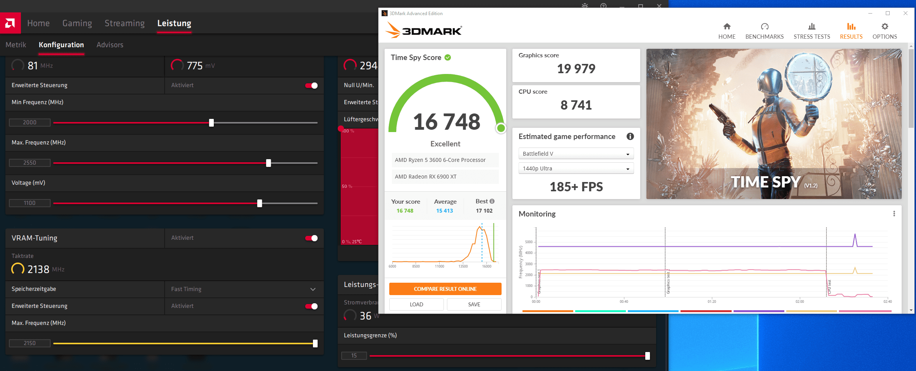The height and width of the screenshot is (371, 916).
Task: Click Min Frequenz slider handle
Action: [x=211, y=123]
